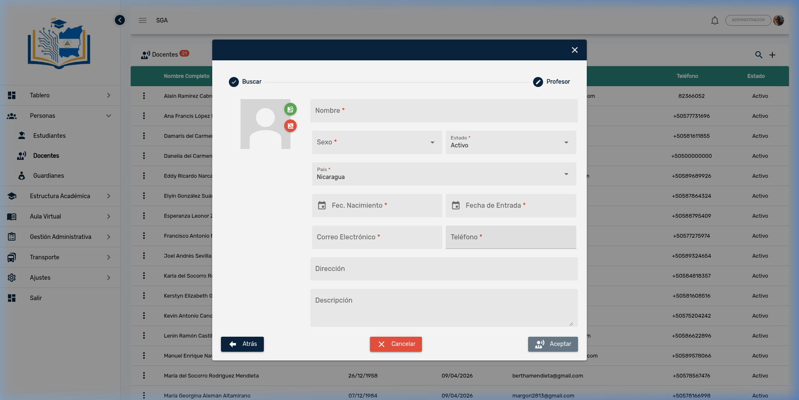The height and width of the screenshot is (400, 799).
Task: Open Guardianes in the sidebar
Action: click(x=48, y=176)
